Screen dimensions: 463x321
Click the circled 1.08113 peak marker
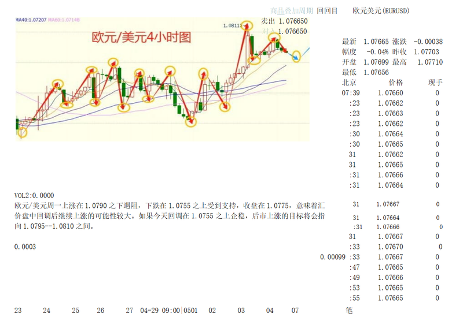(248, 26)
